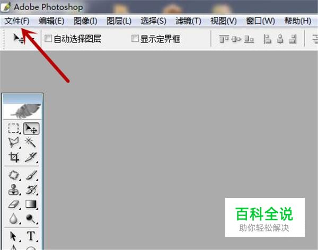Click the align horizontal centers icon

(x=280, y=39)
